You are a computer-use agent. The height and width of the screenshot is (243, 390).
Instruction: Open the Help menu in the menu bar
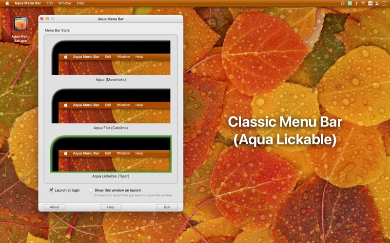click(x=80, y=3)
